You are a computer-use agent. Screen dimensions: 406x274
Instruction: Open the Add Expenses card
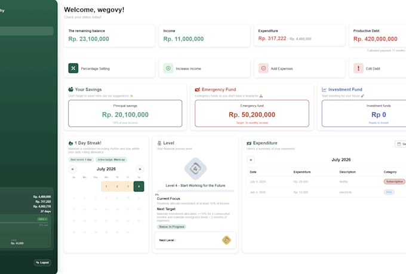(x=299, y=69)
